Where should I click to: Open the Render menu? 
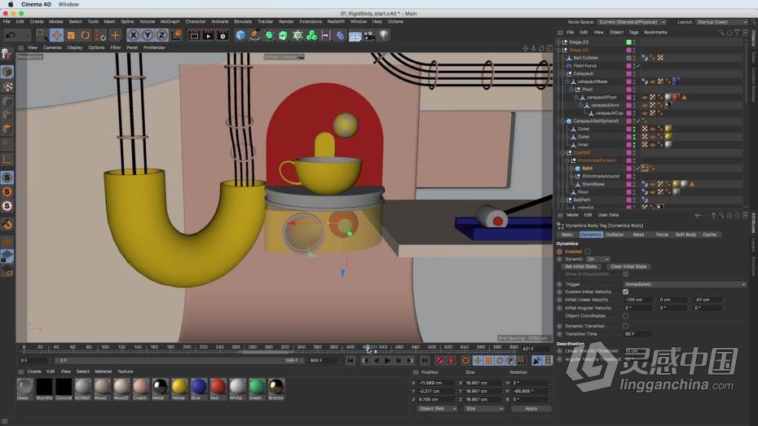coord(286,22)
